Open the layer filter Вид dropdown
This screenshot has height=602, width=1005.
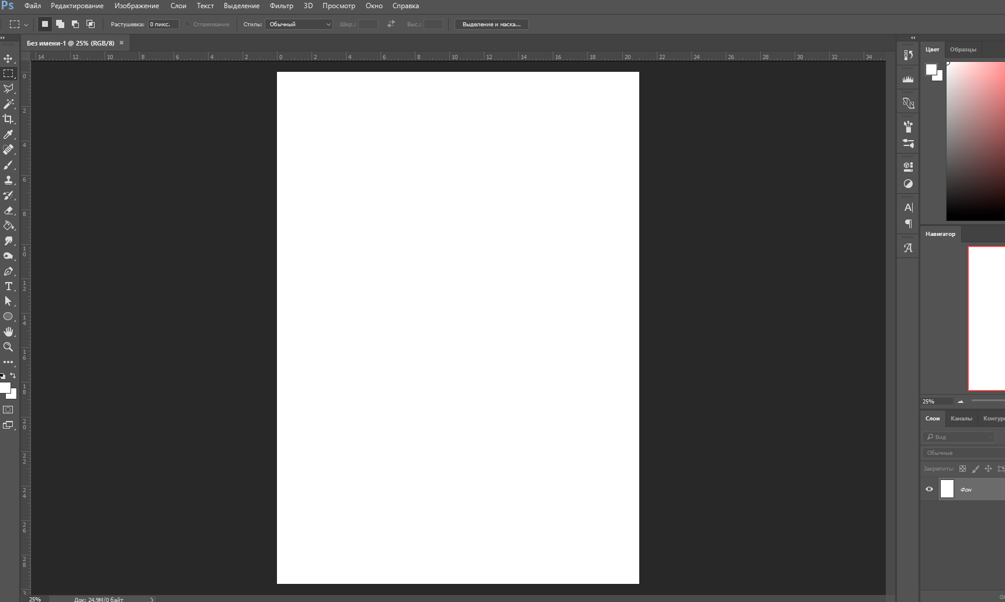(x=958, y=437)
